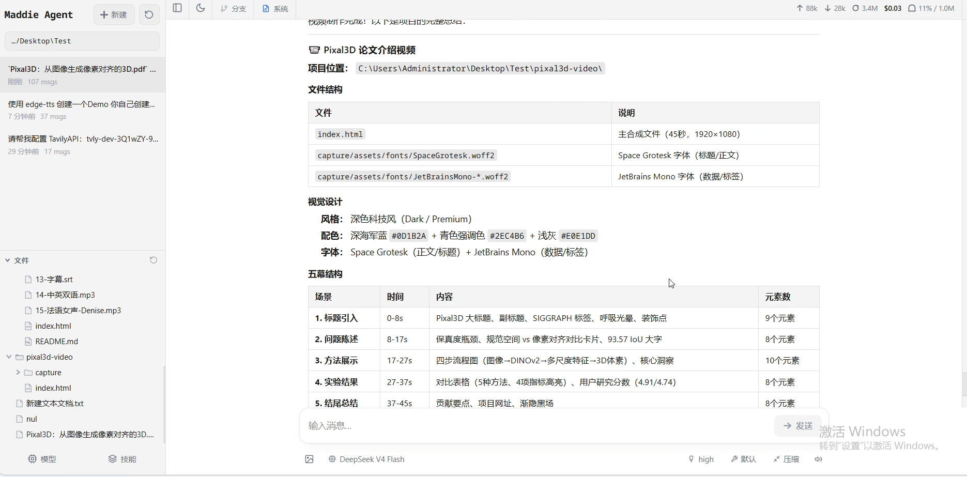
Task: Click the #E0E1DD color code
Action: coord(578,236)
